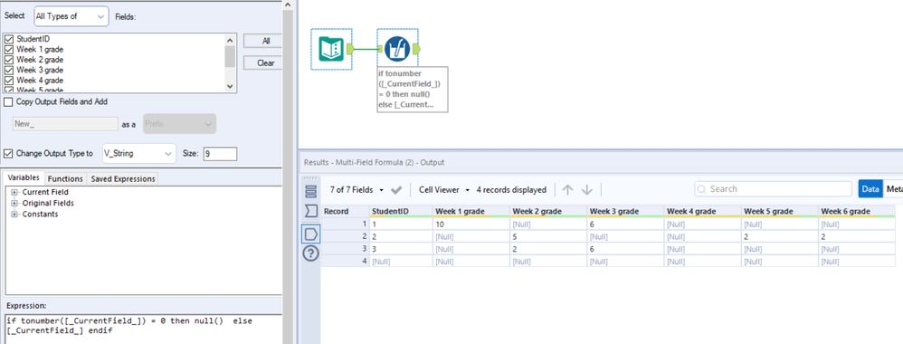Image resolution: width=903 pixels, height=344 pixels.
Task: Go to previous record with up arrow
Action: coord(568,189)
